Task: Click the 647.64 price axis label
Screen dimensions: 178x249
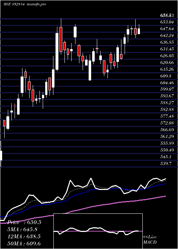Action: tap(167, 29)
